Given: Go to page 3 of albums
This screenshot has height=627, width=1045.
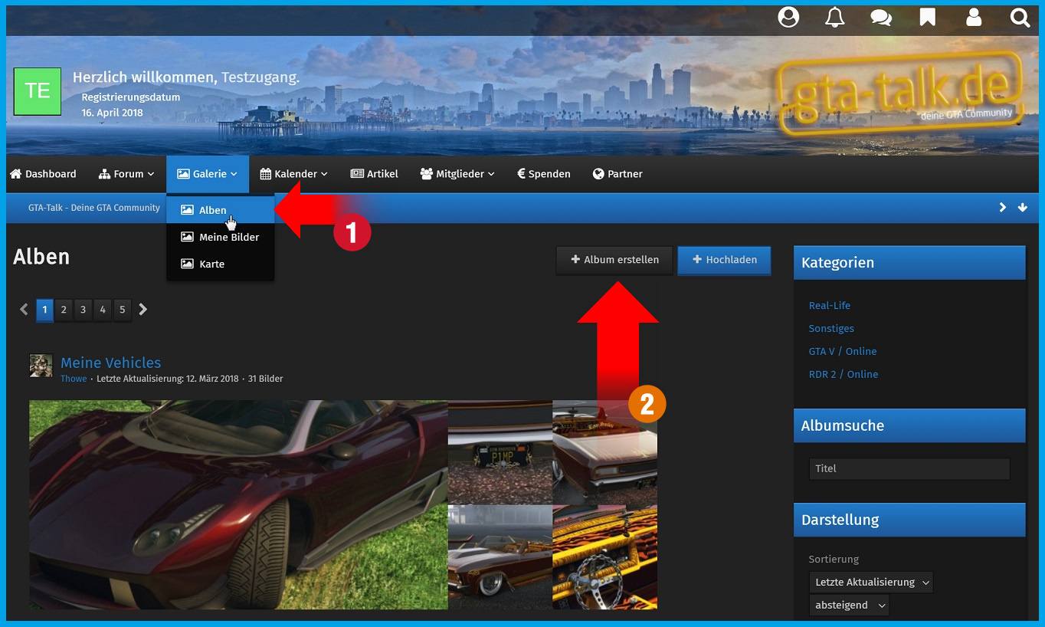Looking at the screenshot, I should point(83,310).
